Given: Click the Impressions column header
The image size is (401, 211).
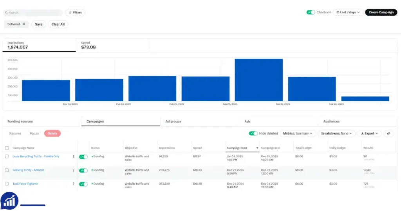Looking at the screenshot, I should [x=167, y=148].
